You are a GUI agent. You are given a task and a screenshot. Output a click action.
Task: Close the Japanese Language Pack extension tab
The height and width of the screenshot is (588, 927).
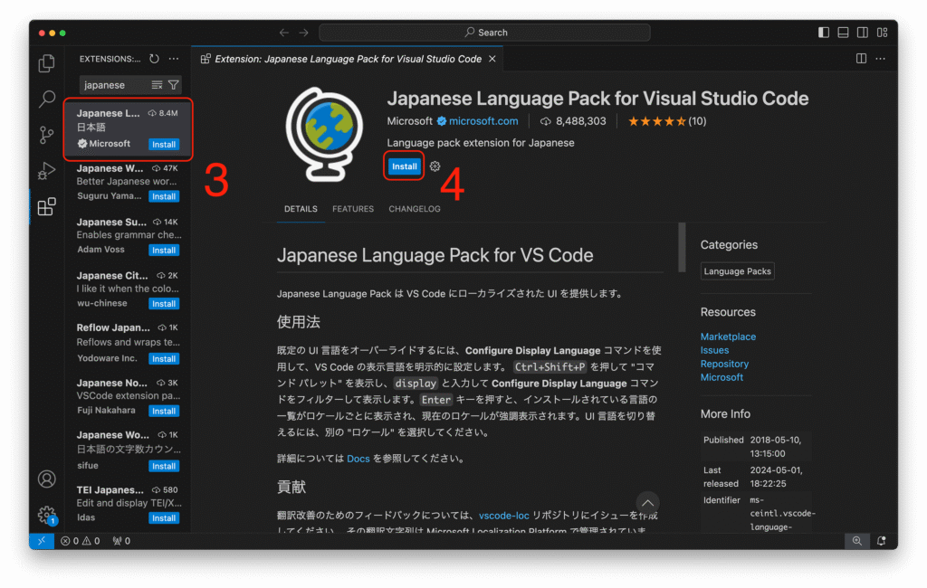pyautogui.click(x=492, y=59)
